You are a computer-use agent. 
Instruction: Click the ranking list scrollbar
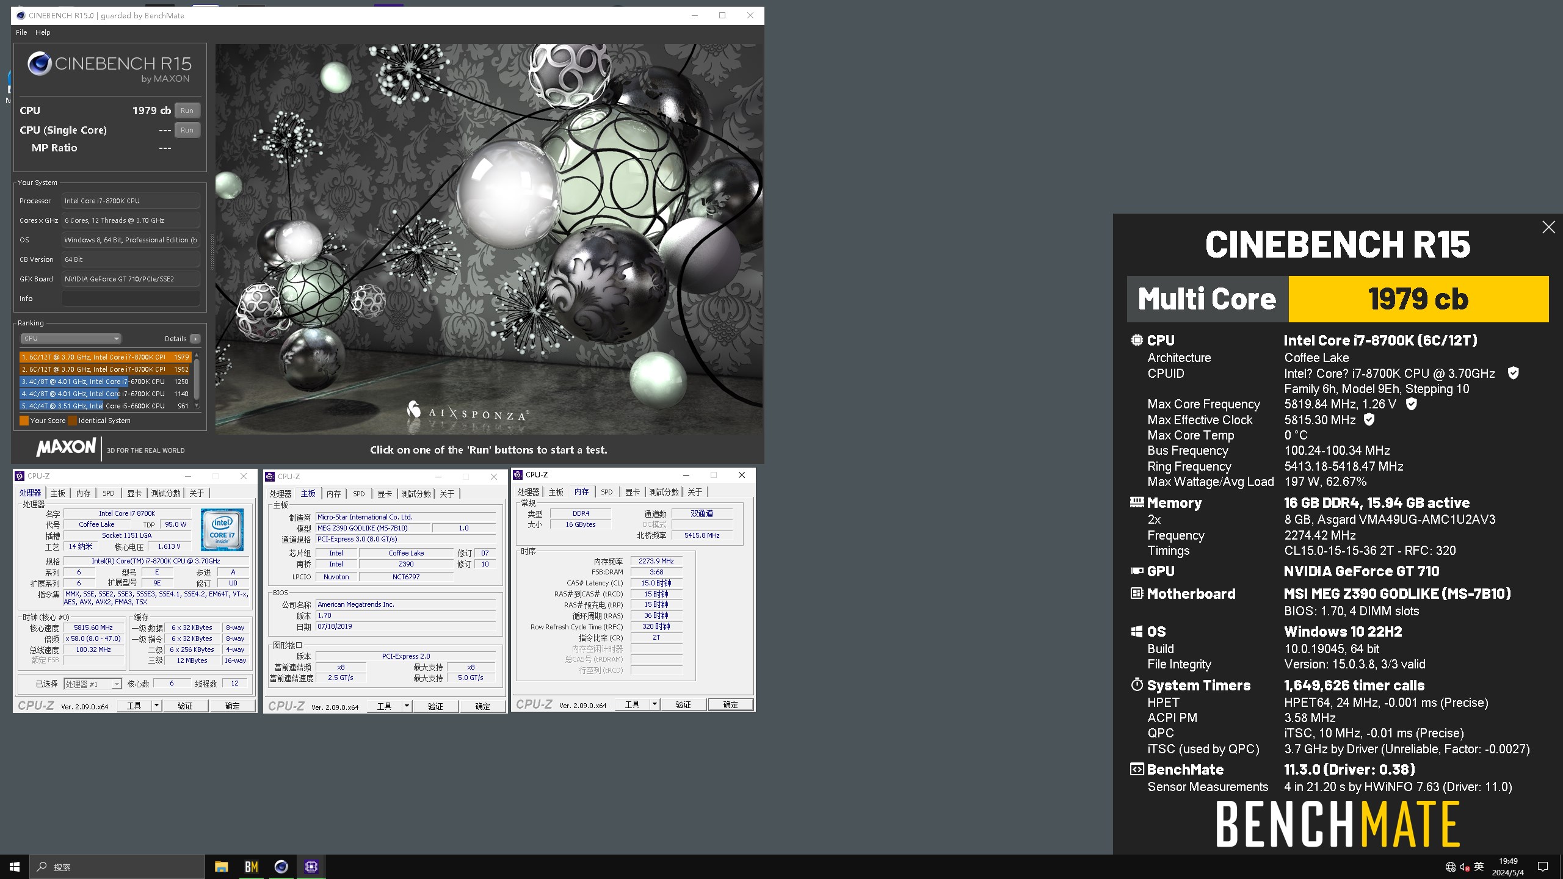pos(197,380)
